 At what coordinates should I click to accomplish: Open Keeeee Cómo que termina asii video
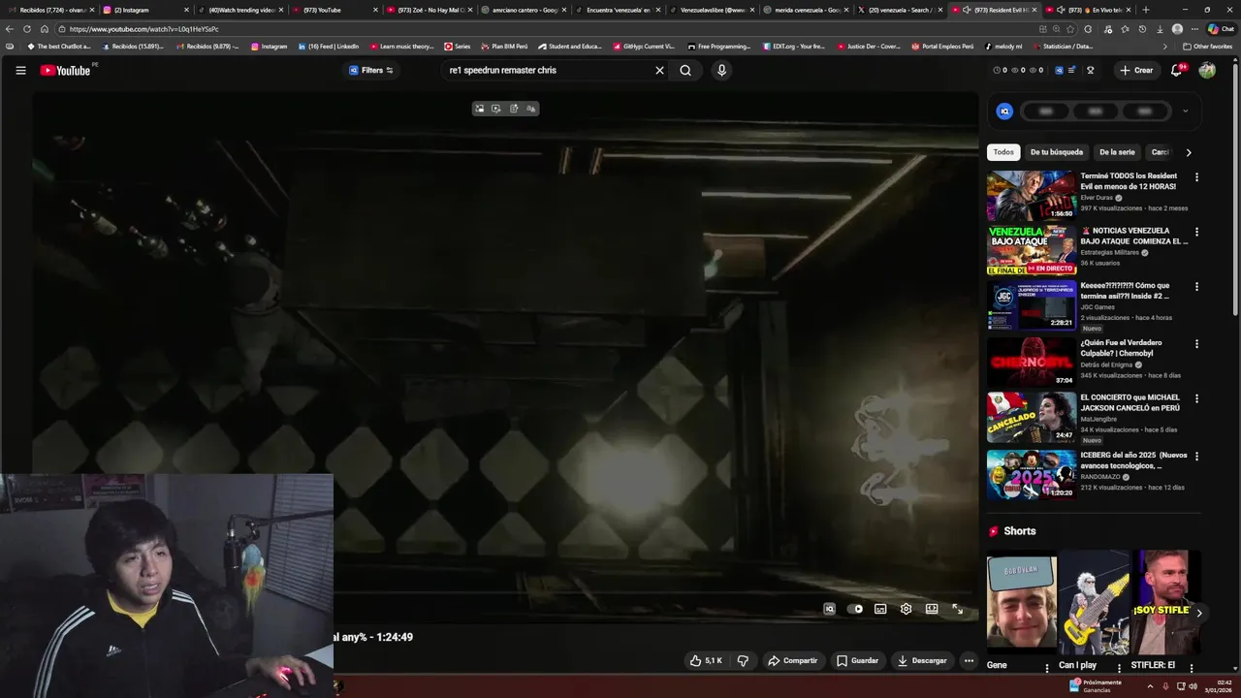click(x=1032, y=305)
